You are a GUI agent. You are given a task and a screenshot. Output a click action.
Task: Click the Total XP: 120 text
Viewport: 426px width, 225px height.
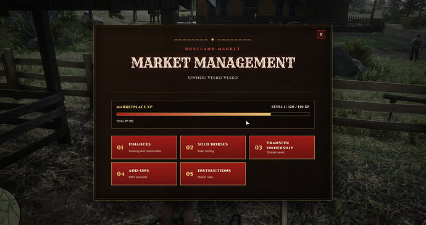[x=125, y=121]
